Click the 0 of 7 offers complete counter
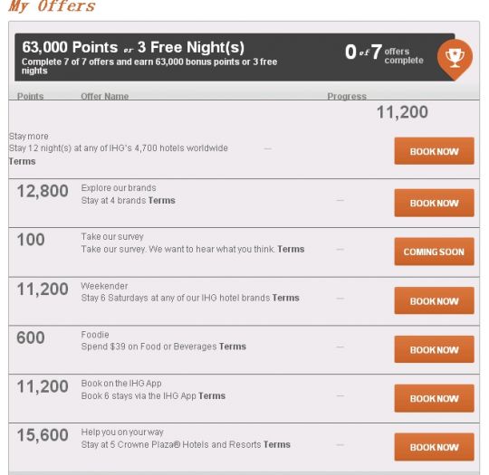Viewport: 489px width, 475px height. pos(384,52)
